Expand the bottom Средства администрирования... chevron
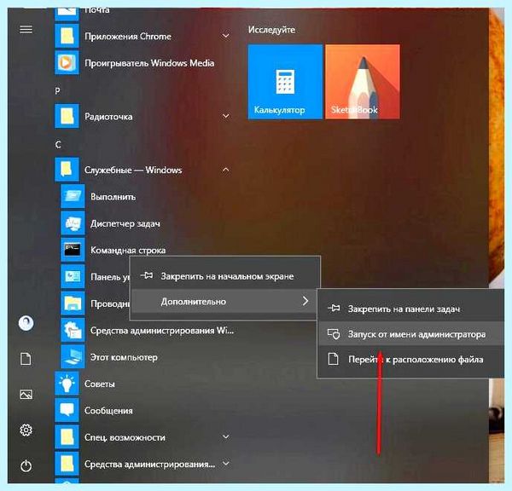512x491 pixels. click(x=225, y=463)
